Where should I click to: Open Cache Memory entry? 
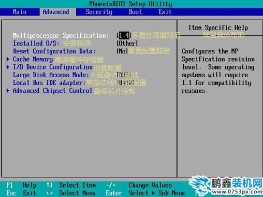point(33,59)
